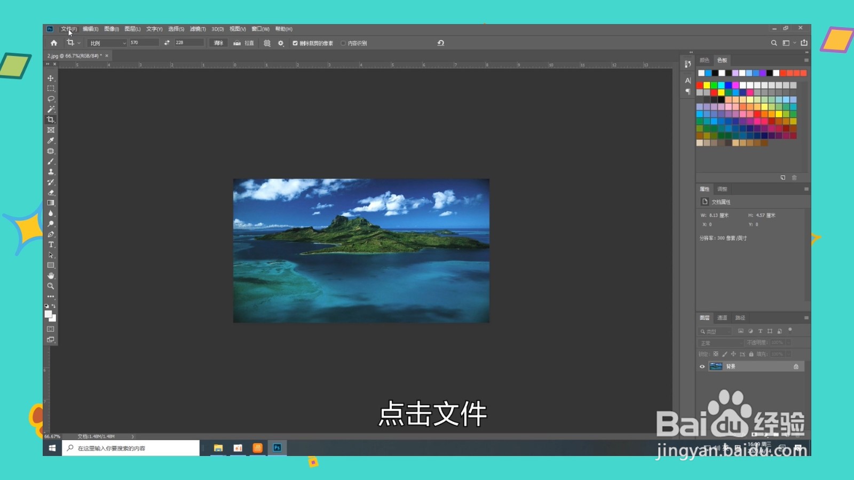Switch to the 通道 panel tab
The height and width of the screenshot is (480, 854).
pyautogui.click(x=722, y=317)
